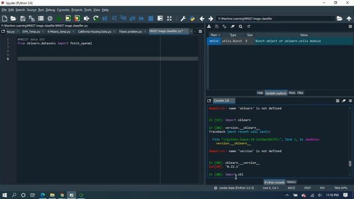Maximize the current pane icon

tap(160, 18)
